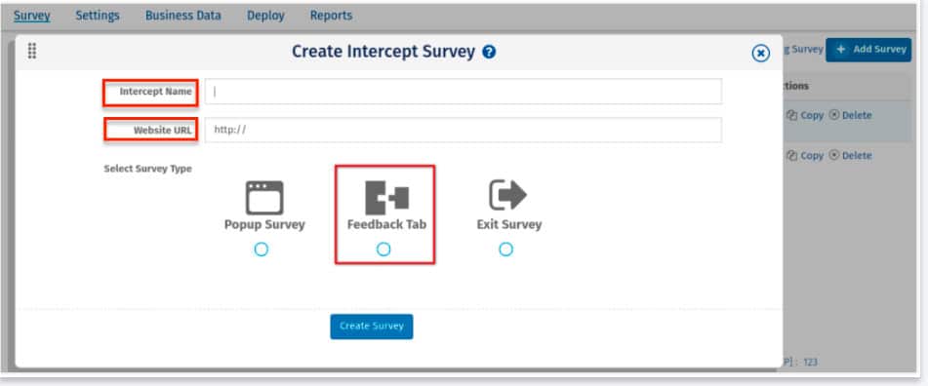Select the Exit Survey radio button
Screen dimensions: 928x386
click(505, 250)
